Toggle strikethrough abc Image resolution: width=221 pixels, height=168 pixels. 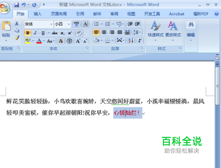point(54,33)
